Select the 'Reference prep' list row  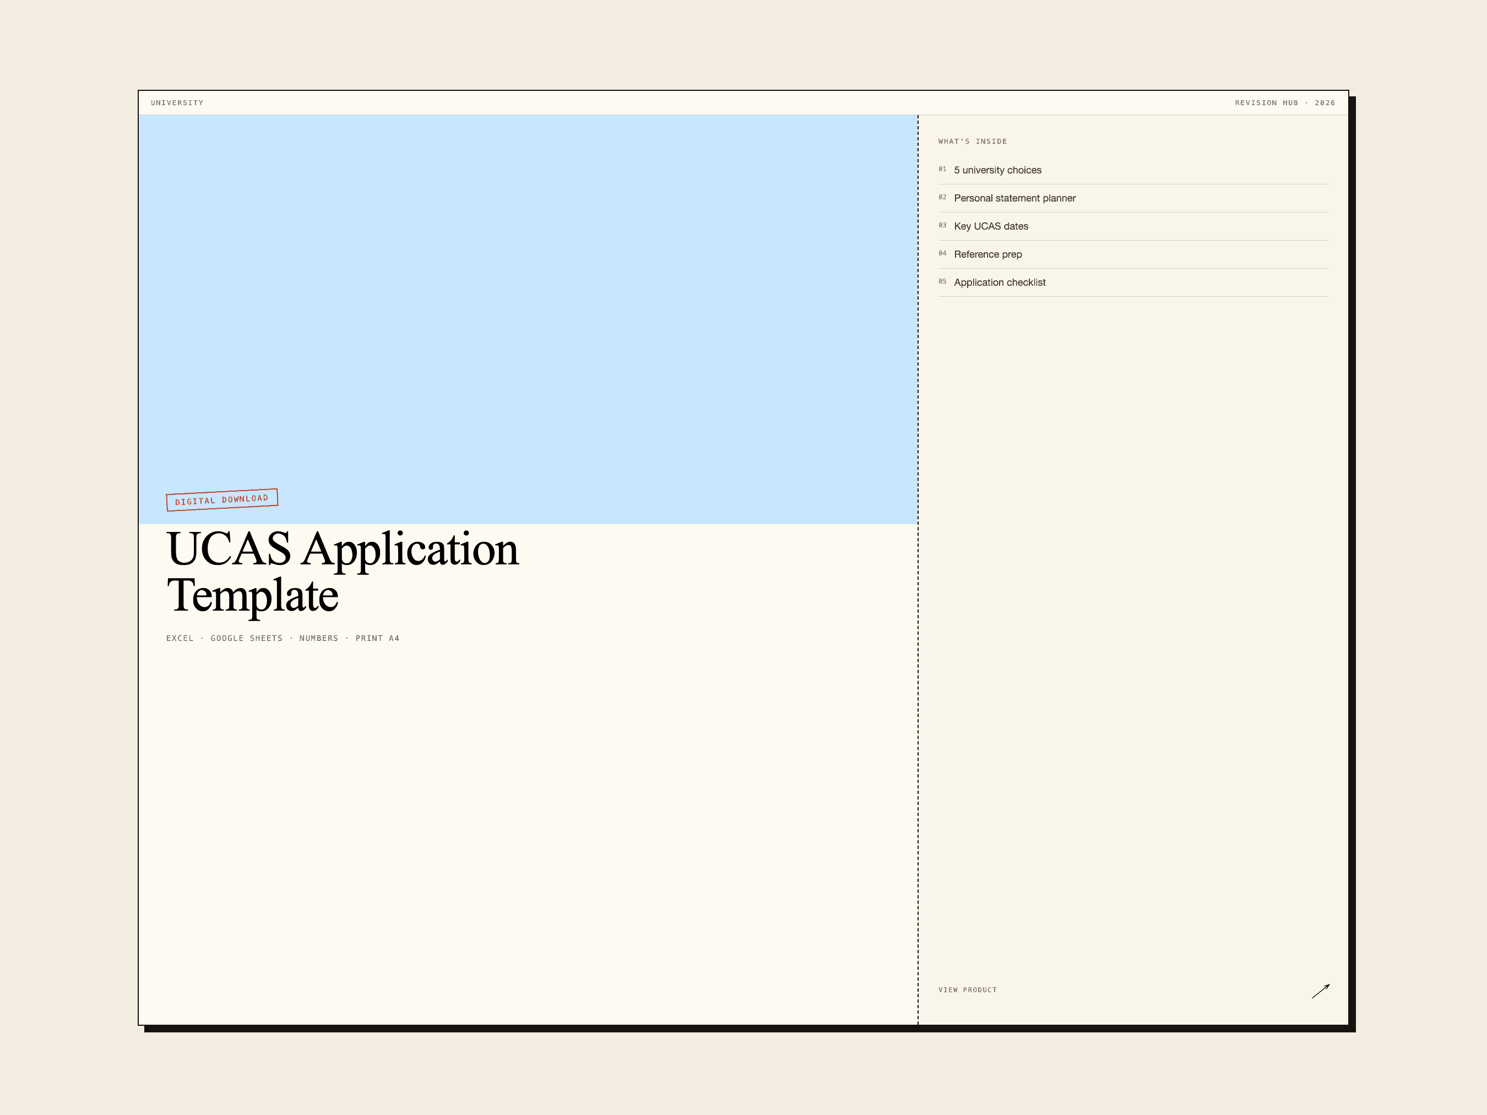coord(1133,255)
